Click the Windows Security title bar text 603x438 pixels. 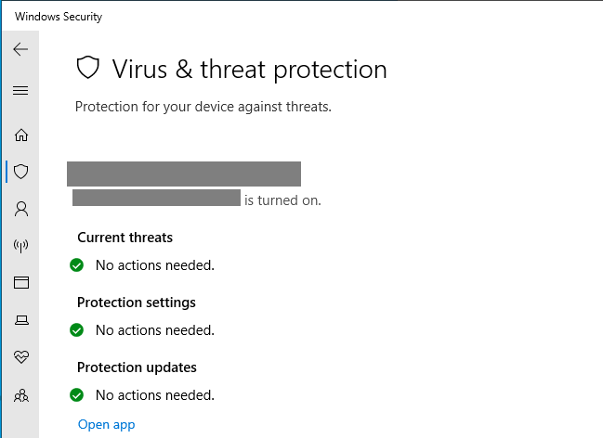(59, 17)
